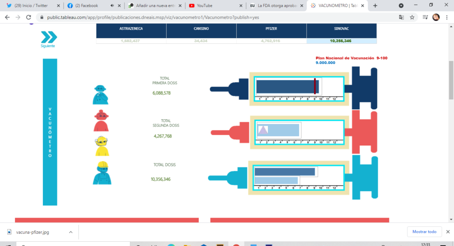Viewport: 454px width, 246px height.
Task: Click the red goal marker line
Action: point(315,86)
